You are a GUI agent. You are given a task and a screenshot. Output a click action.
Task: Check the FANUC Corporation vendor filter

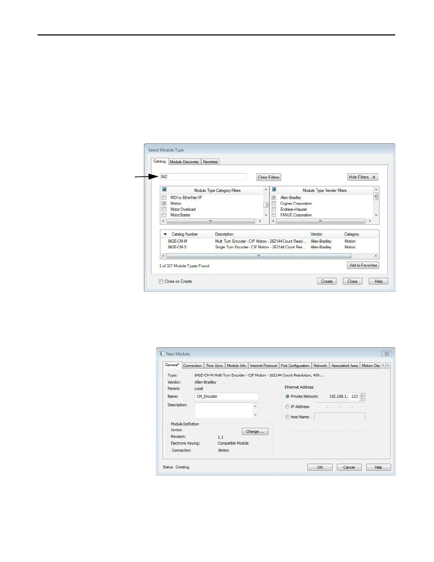[x=274, y=215]
